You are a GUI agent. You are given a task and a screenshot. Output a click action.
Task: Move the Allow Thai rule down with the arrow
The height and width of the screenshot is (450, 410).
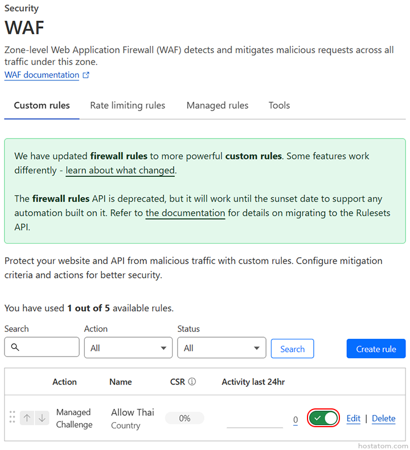click(42, 418)
